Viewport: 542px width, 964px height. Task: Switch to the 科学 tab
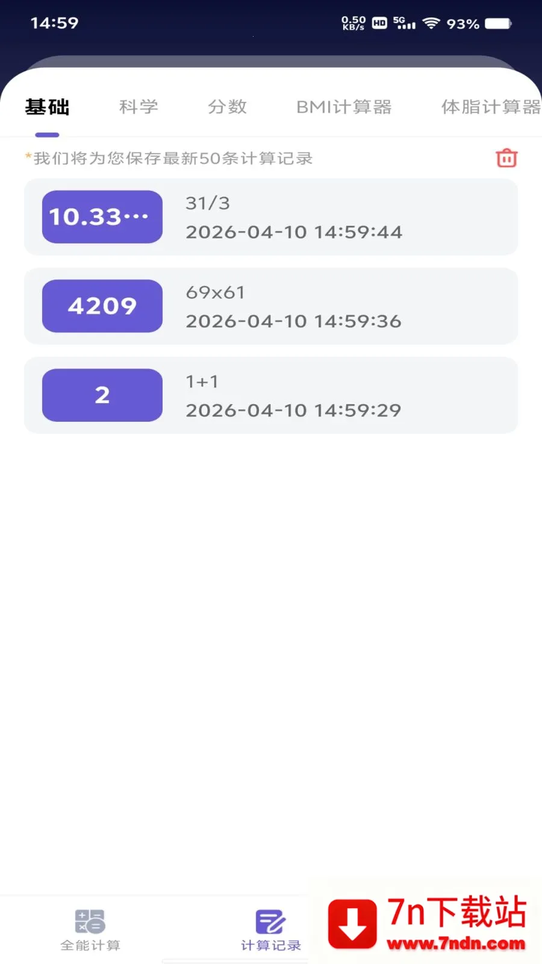pos(139,107)
